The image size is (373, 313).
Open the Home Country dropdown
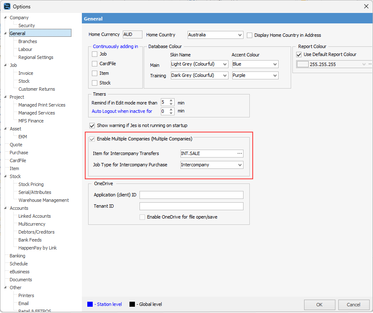coord(239,35)
